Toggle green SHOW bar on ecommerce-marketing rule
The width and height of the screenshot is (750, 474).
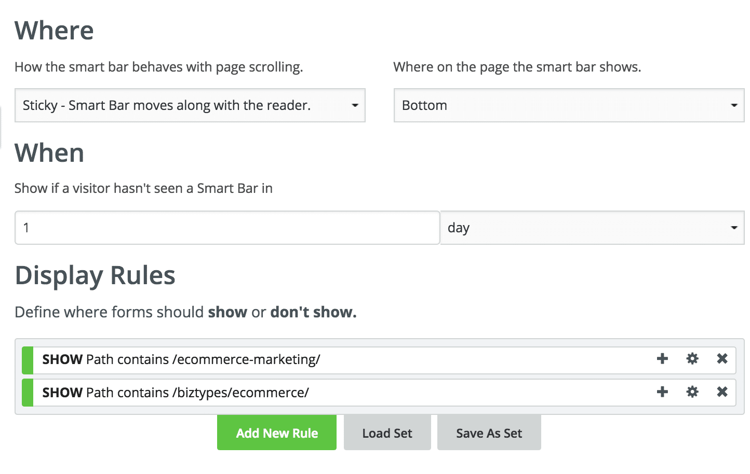coord(28,360)
